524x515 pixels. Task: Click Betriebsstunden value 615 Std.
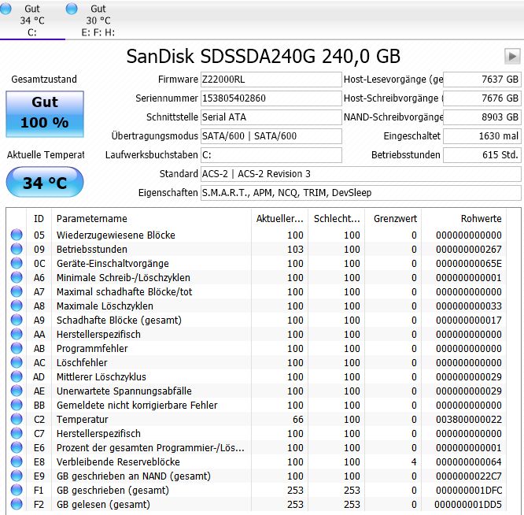(x=482, y=155)
